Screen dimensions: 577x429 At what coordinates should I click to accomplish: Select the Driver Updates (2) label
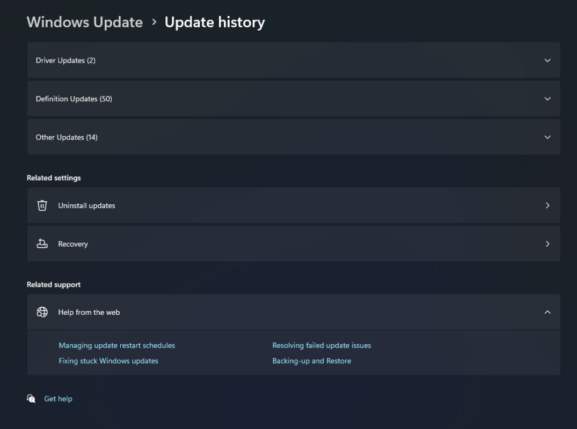click(65, 60)
